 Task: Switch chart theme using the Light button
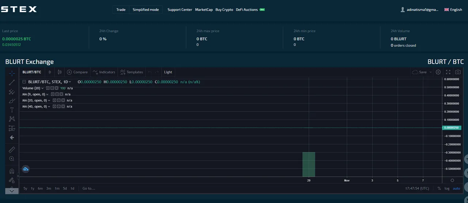[168, 72]
